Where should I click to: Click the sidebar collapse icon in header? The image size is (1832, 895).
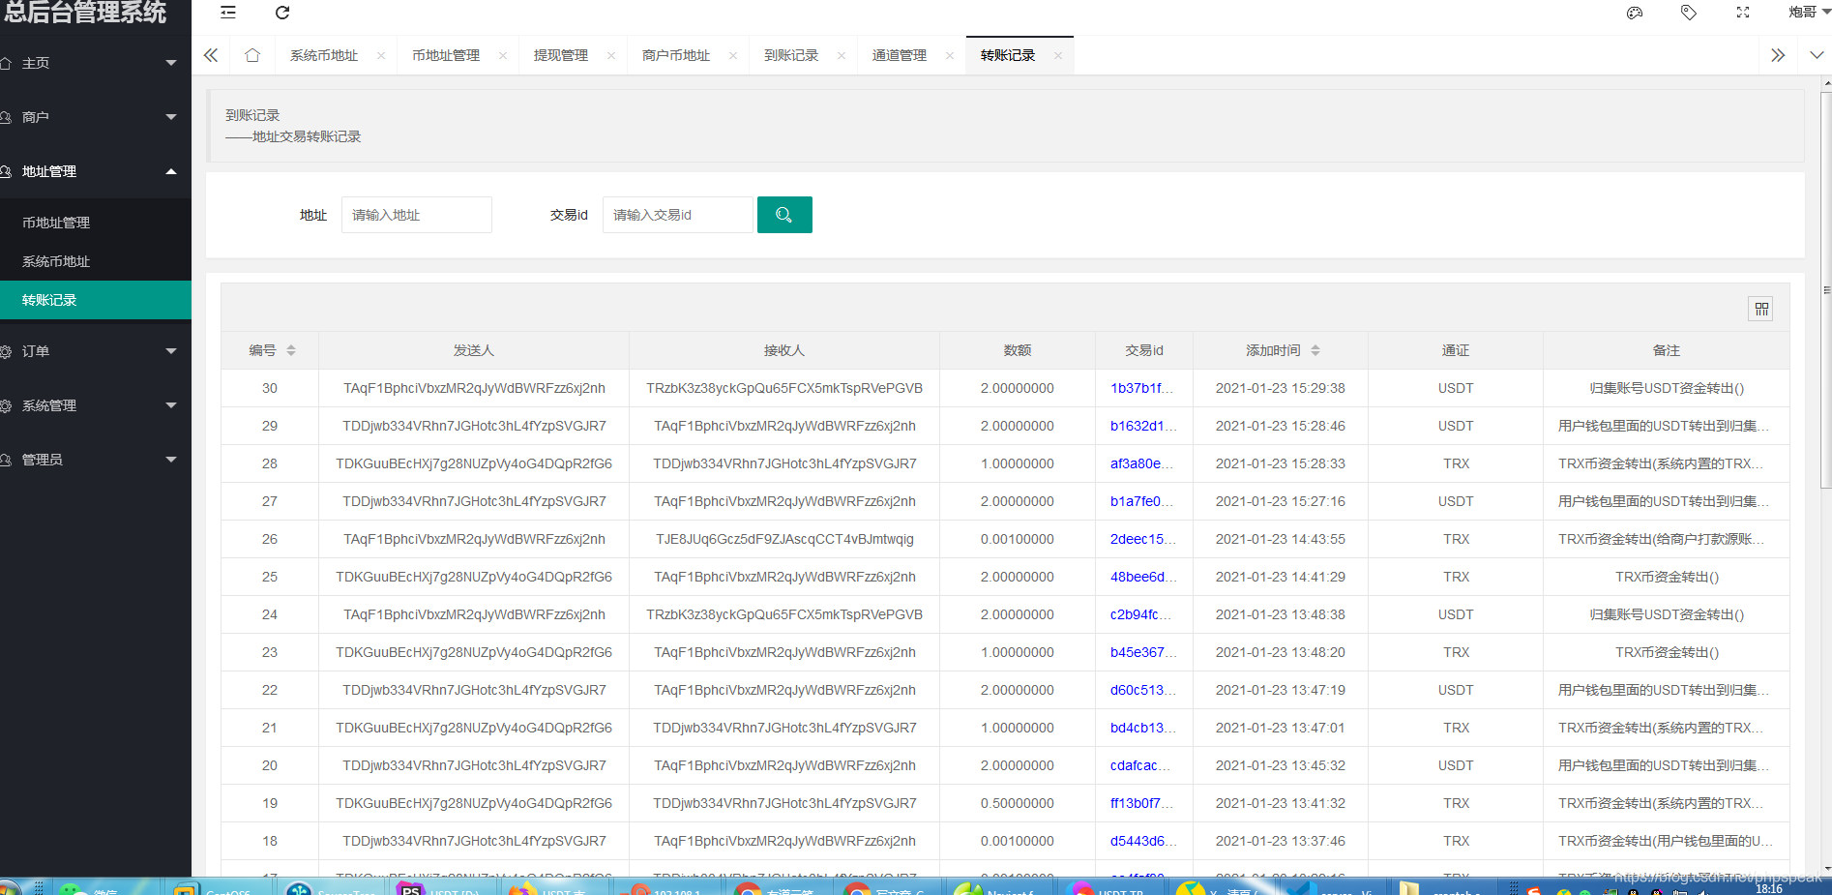pos(228,13)
